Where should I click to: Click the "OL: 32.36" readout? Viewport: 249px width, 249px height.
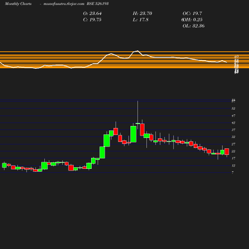click(x=193, y=26)
